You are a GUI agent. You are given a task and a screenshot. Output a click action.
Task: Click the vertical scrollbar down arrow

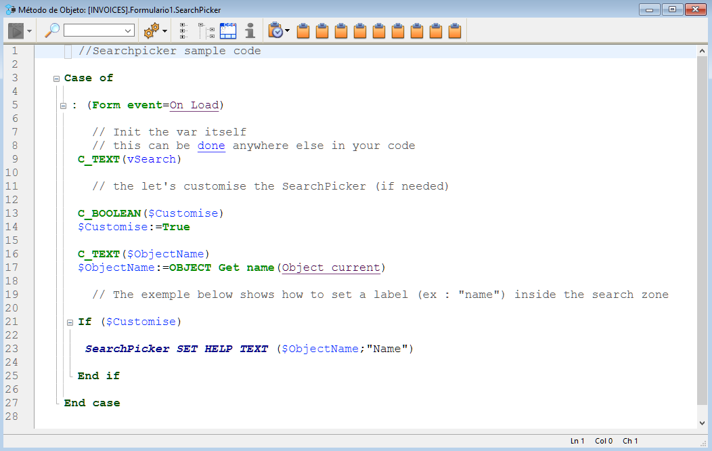click(702, 423)
